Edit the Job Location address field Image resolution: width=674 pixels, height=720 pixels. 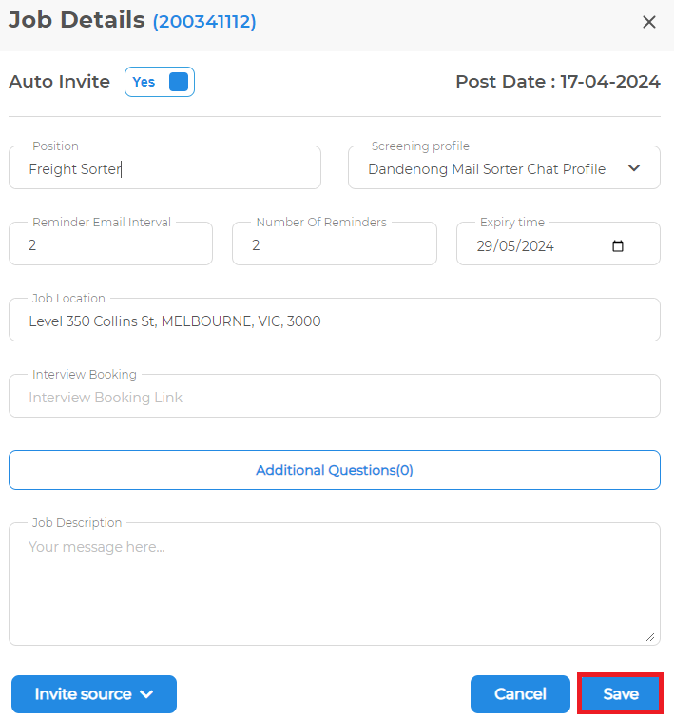(335, 320)
